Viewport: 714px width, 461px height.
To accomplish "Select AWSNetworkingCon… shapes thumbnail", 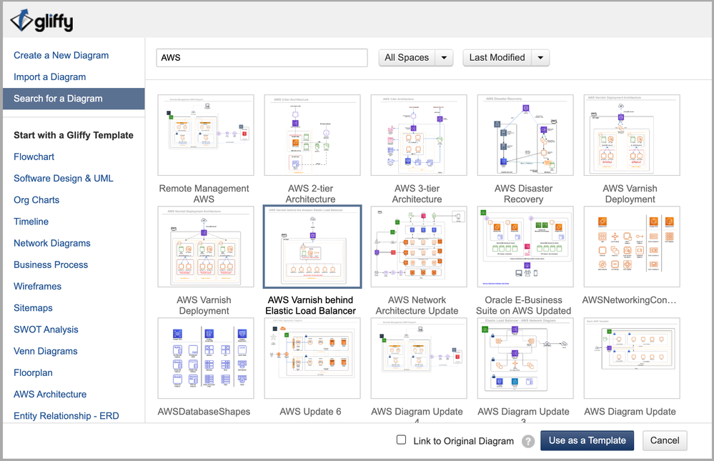I will [x=632, y=247].
